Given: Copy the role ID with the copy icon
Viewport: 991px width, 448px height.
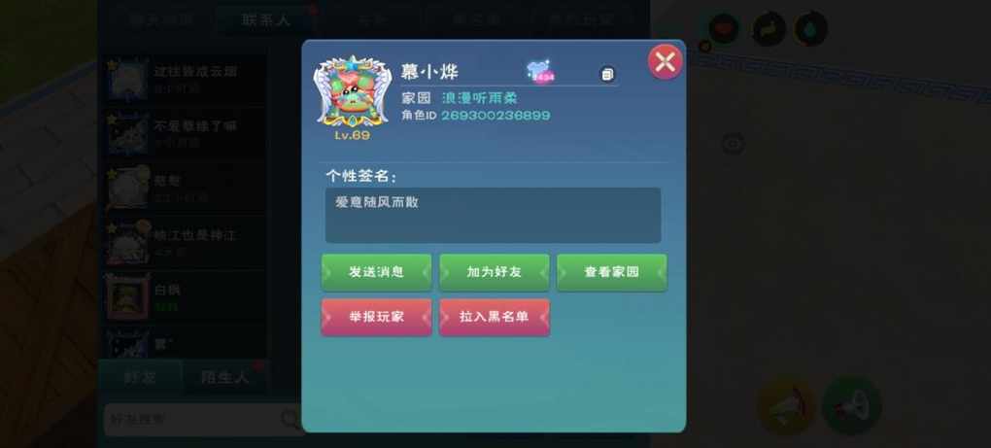Looking at the screenshot, I should (x=607, y=74).
